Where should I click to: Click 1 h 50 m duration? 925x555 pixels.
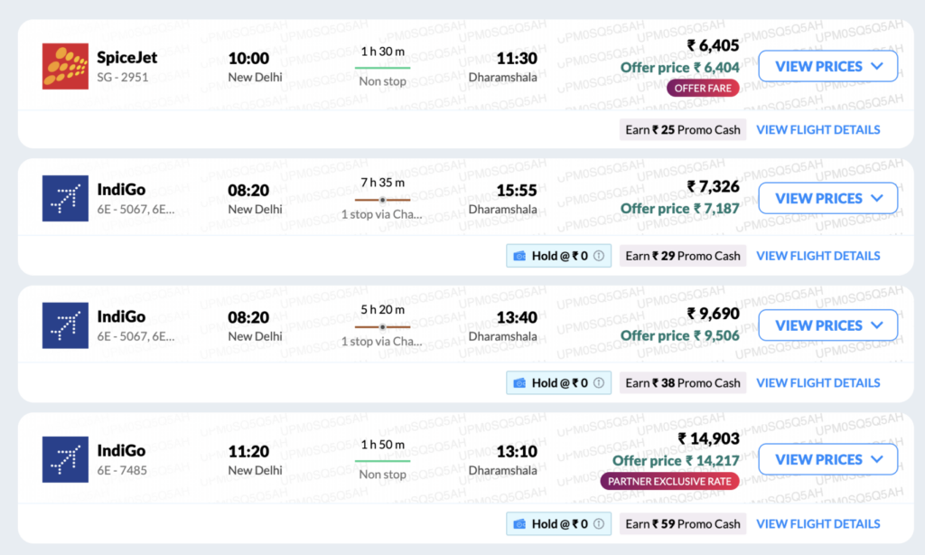(x=383, y=444)
